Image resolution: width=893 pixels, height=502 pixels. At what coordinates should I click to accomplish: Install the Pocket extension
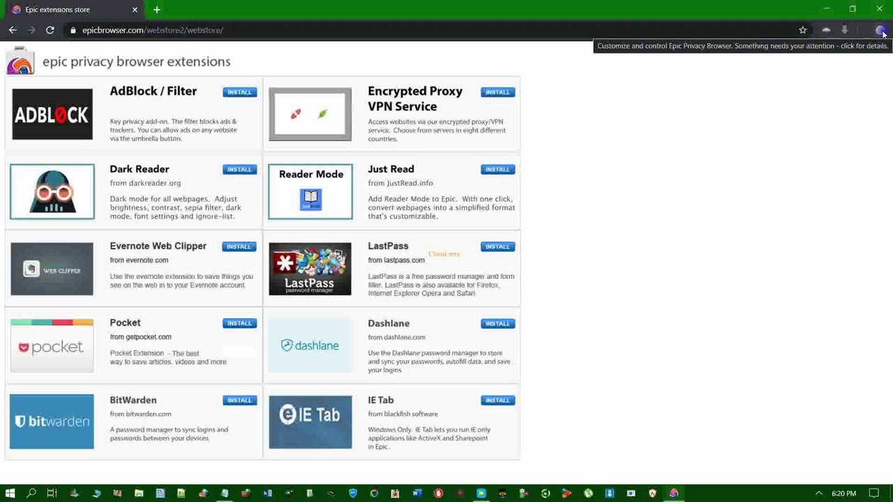coord(239,324)
